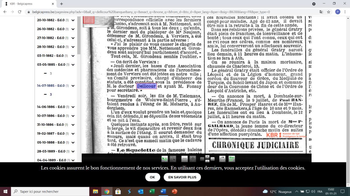
Task: Toggle the Map On overview button
Action: [x=232, y=159]
